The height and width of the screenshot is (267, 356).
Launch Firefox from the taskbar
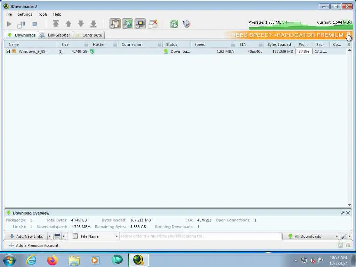(52, 260)
